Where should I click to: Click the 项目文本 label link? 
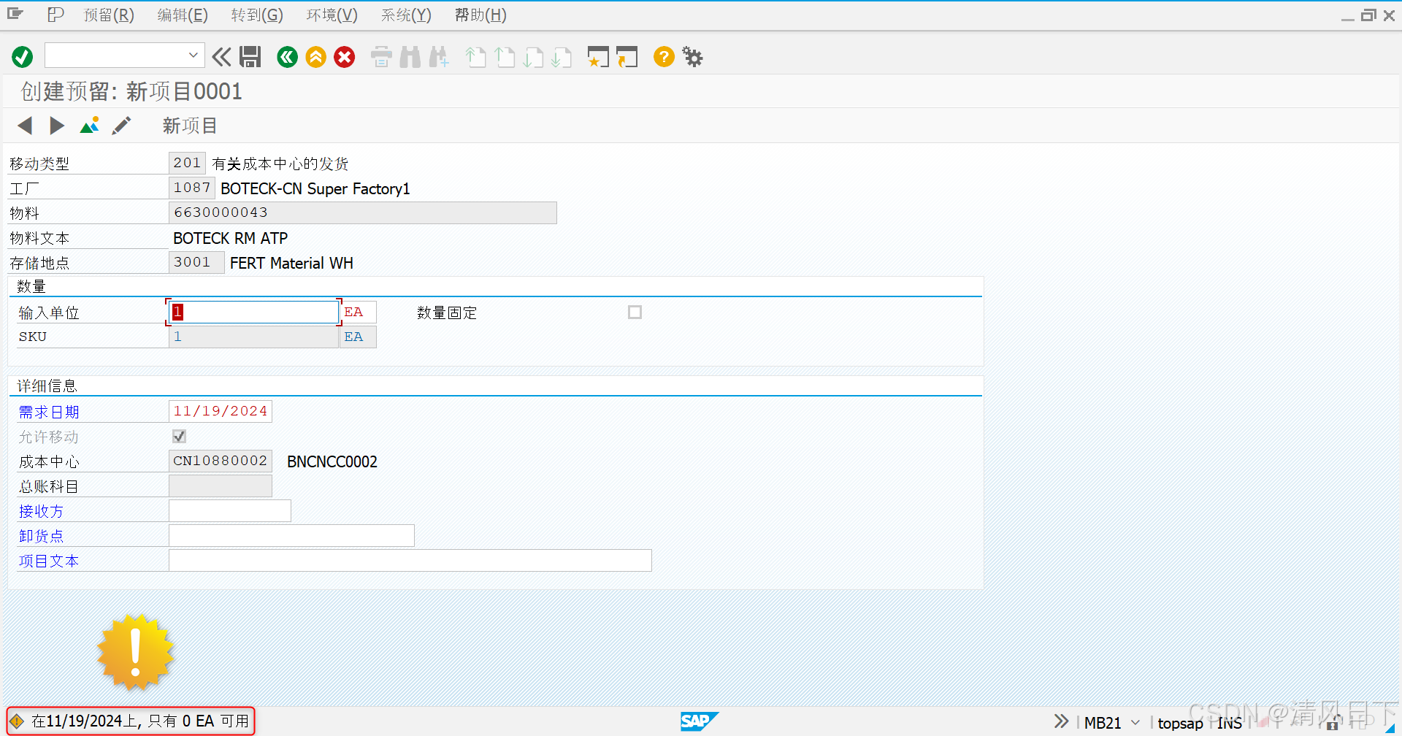tap(49, 561)
